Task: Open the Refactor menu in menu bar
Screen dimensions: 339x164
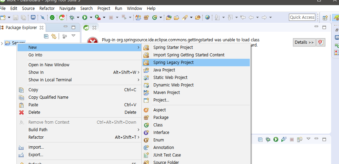Action: [x=47, y=9]
